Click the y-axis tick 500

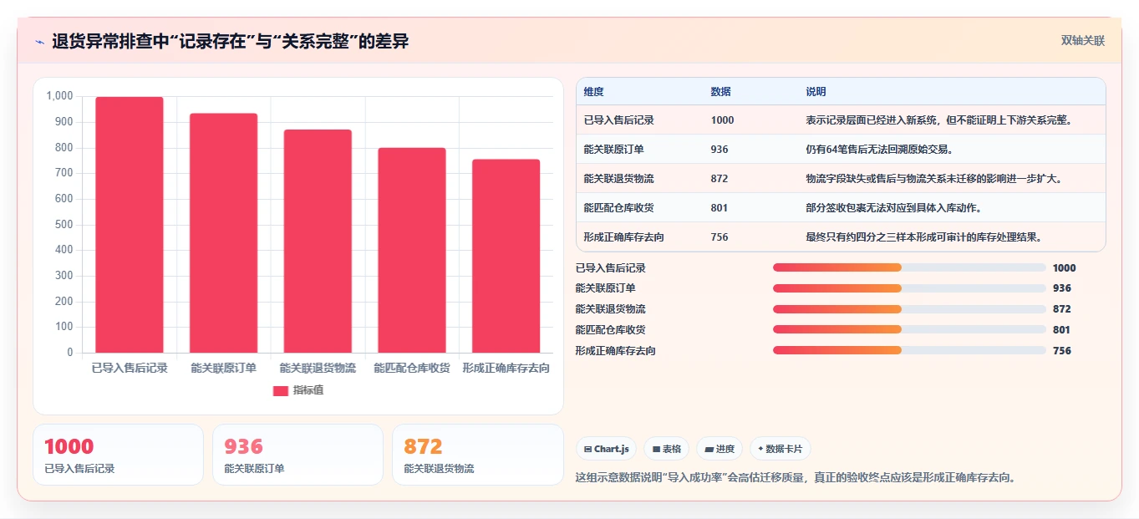pos(64,225)
